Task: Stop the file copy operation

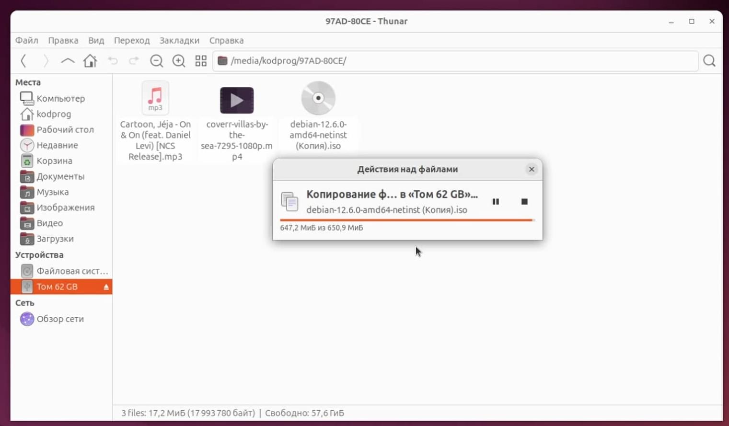Action: [x=524, y=202]
